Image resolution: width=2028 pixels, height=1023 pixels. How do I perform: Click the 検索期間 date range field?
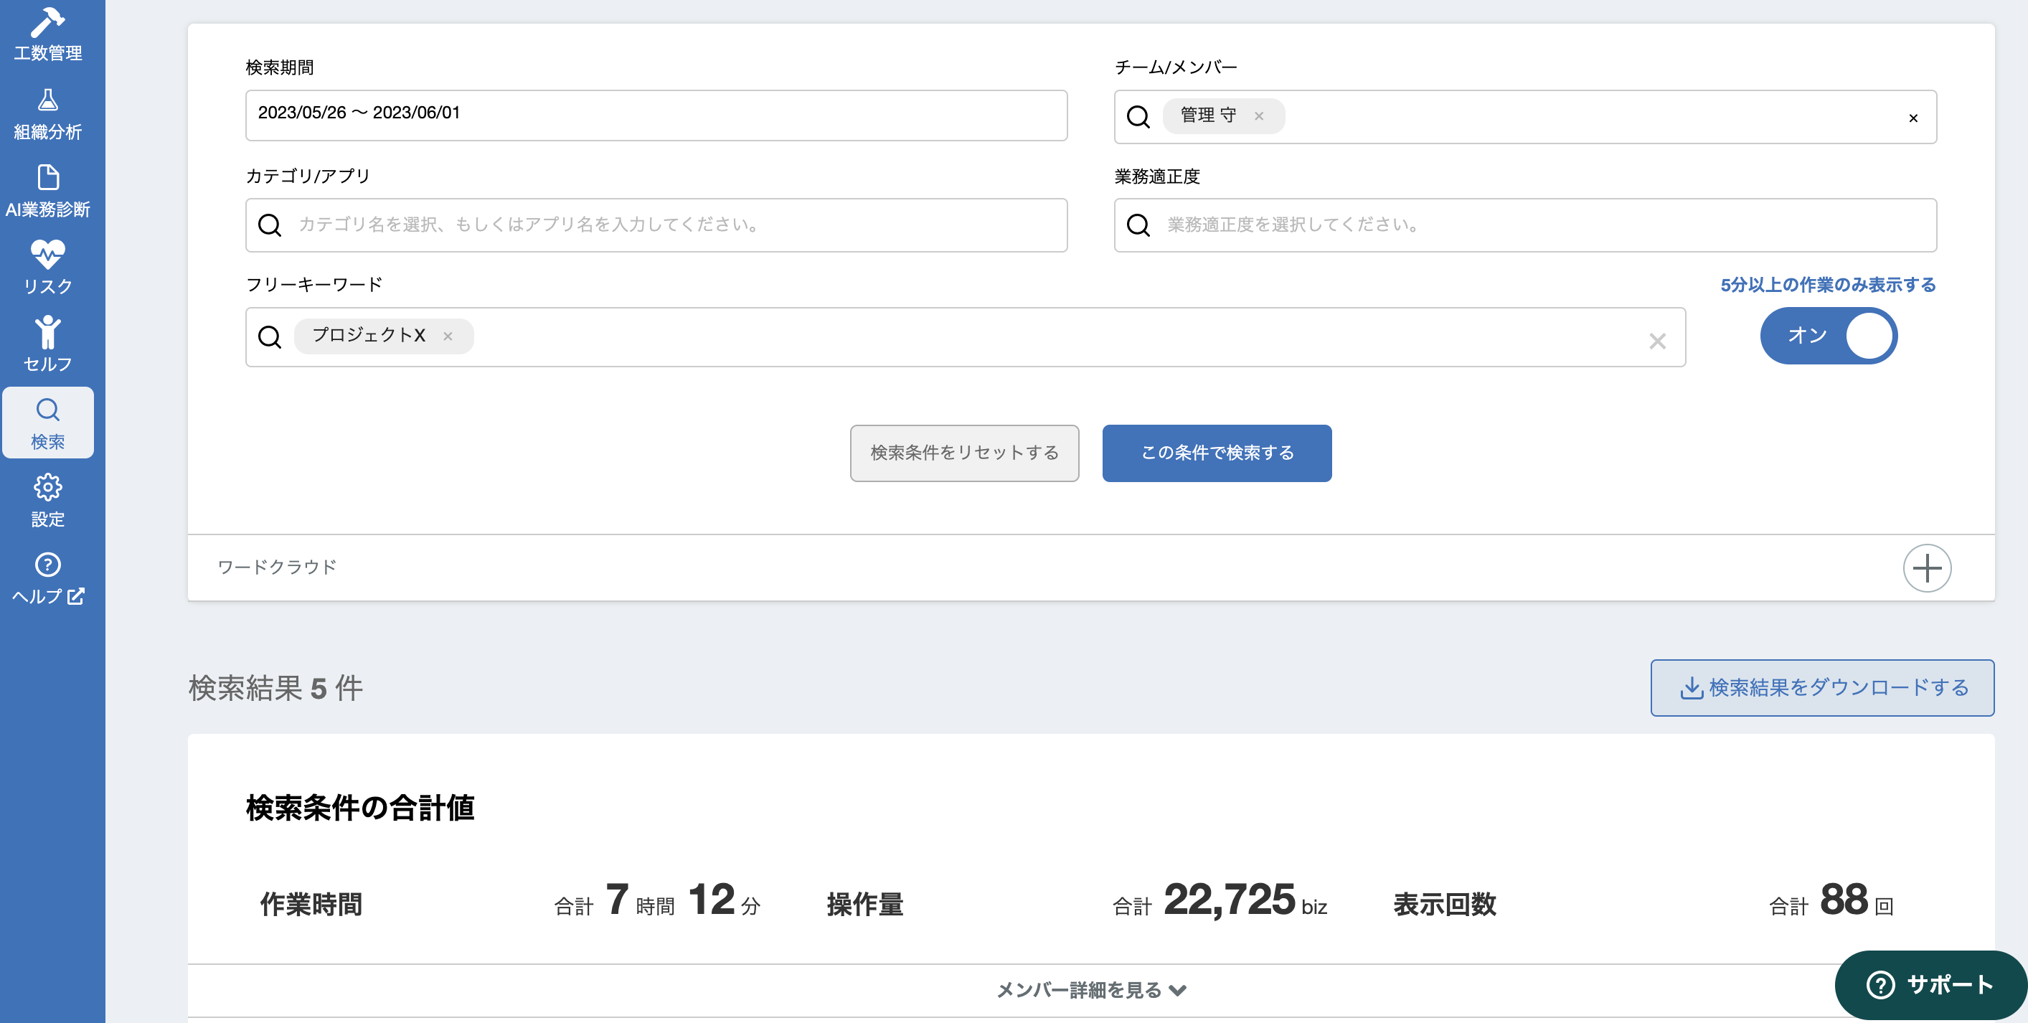point(655,115)
